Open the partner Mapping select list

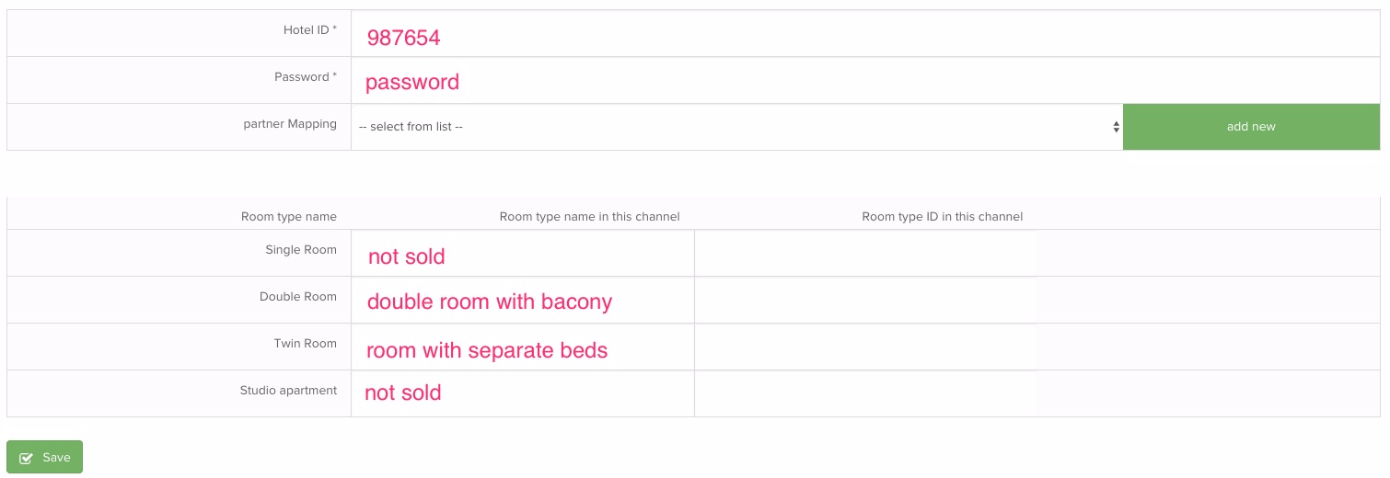point(736,127)
